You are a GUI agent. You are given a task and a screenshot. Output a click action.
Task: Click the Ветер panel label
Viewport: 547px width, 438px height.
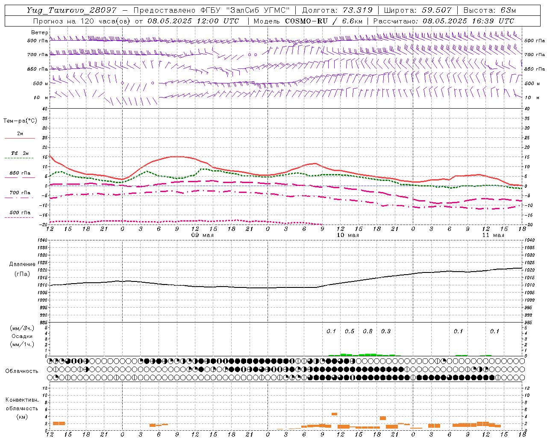40,33
